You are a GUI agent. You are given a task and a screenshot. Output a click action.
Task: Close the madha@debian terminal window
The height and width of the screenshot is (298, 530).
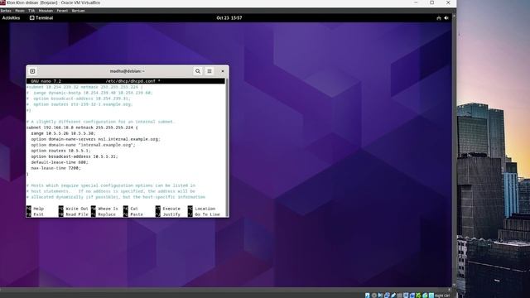[x=223, y=71]
